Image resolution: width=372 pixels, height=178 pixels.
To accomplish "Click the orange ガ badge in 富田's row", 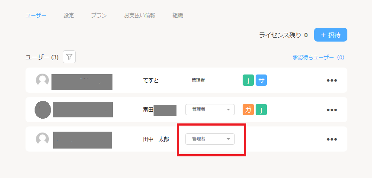I will (248, 110).
